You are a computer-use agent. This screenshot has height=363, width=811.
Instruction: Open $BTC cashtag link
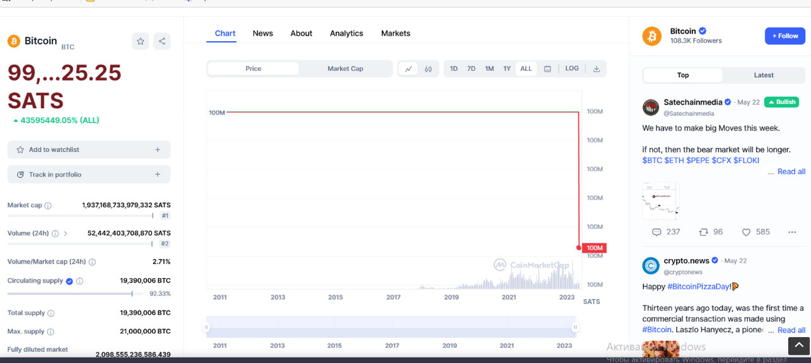click(652, 160)
